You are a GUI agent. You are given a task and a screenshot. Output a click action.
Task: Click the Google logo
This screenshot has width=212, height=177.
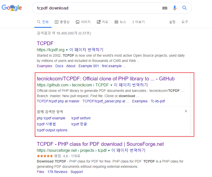[12, 8]
